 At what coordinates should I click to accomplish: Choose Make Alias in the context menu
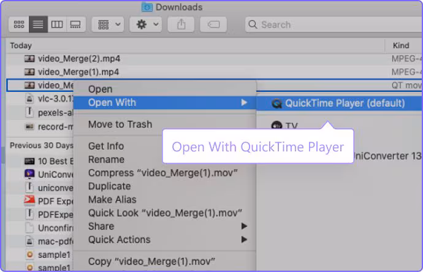pos(164,200)
